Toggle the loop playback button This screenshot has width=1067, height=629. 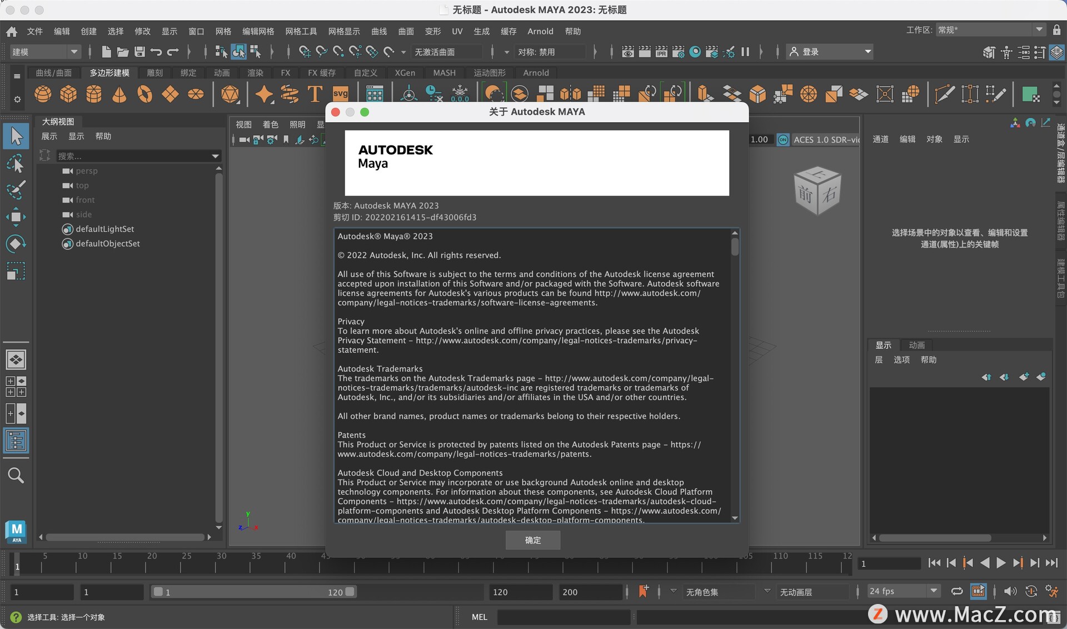click(x=956, y=592)
